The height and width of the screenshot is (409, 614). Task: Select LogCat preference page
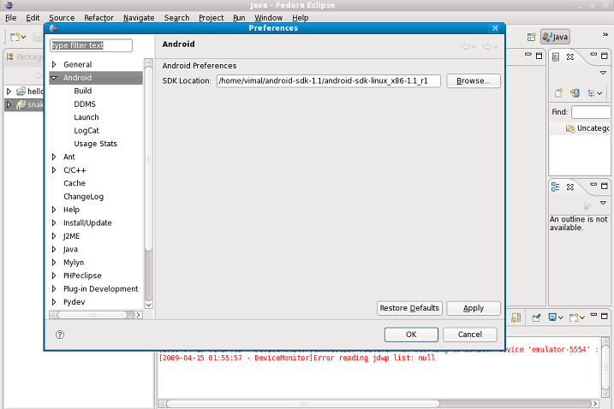[x=86, y=131]
